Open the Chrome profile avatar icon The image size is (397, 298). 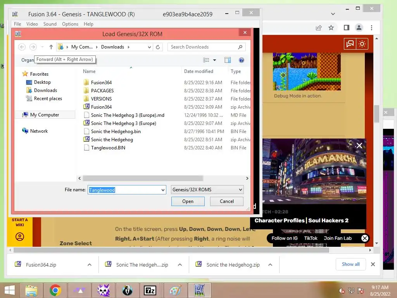point(359,28)
